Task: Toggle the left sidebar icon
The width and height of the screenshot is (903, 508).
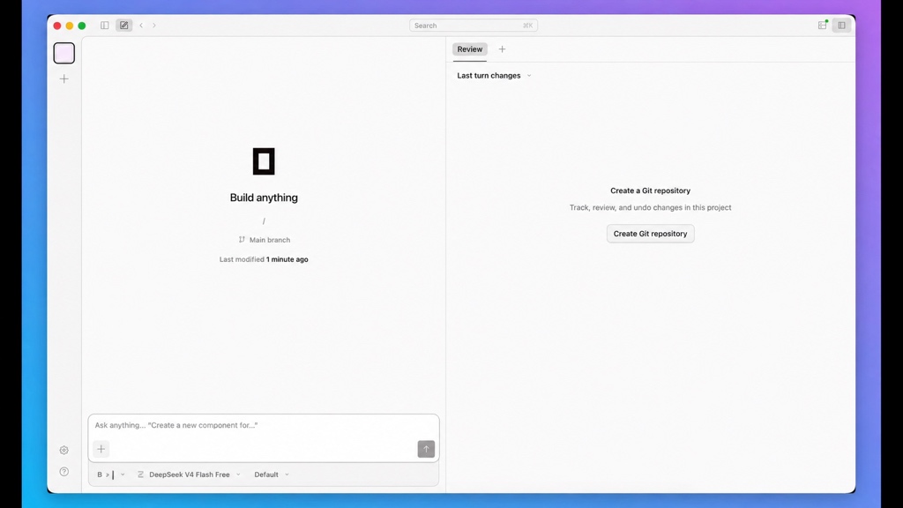Action: pyautogui.click(x=104, y=26)
